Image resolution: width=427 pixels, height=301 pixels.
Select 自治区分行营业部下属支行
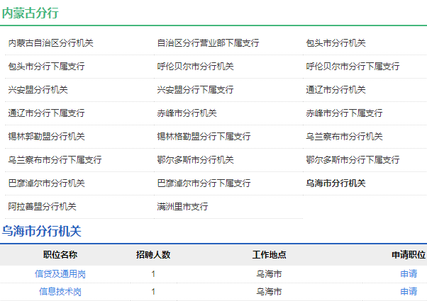coord(208,43)
